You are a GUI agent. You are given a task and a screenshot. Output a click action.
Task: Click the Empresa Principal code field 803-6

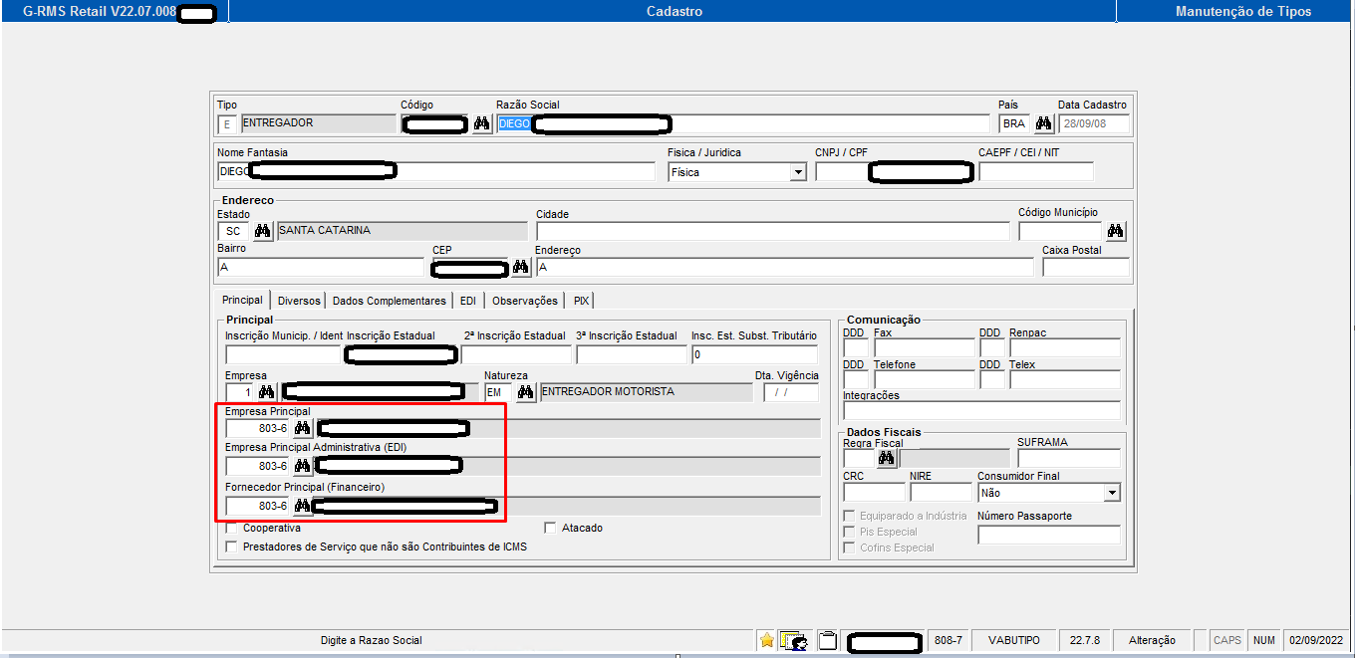(x=257, y=428)
